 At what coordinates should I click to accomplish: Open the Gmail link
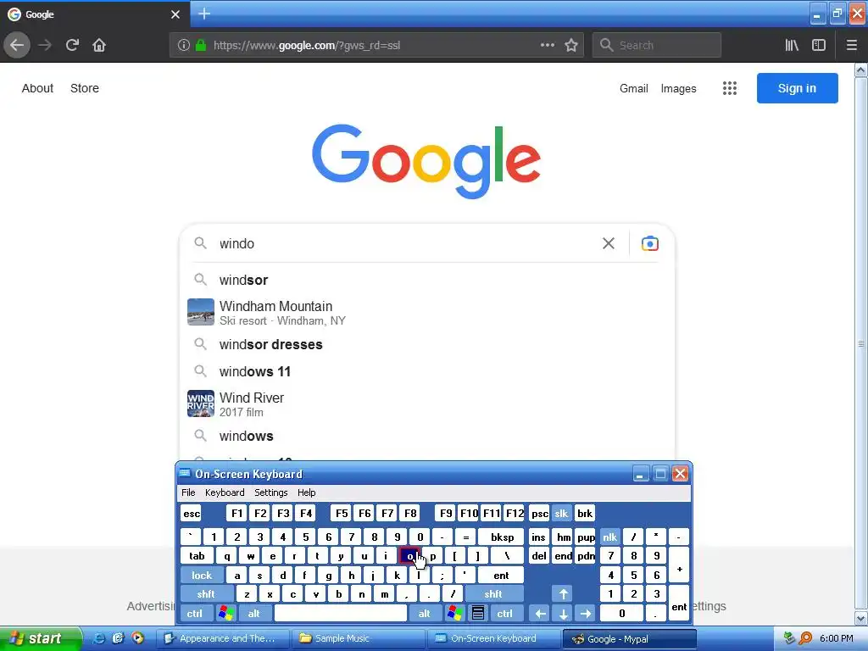click(634, 88)
